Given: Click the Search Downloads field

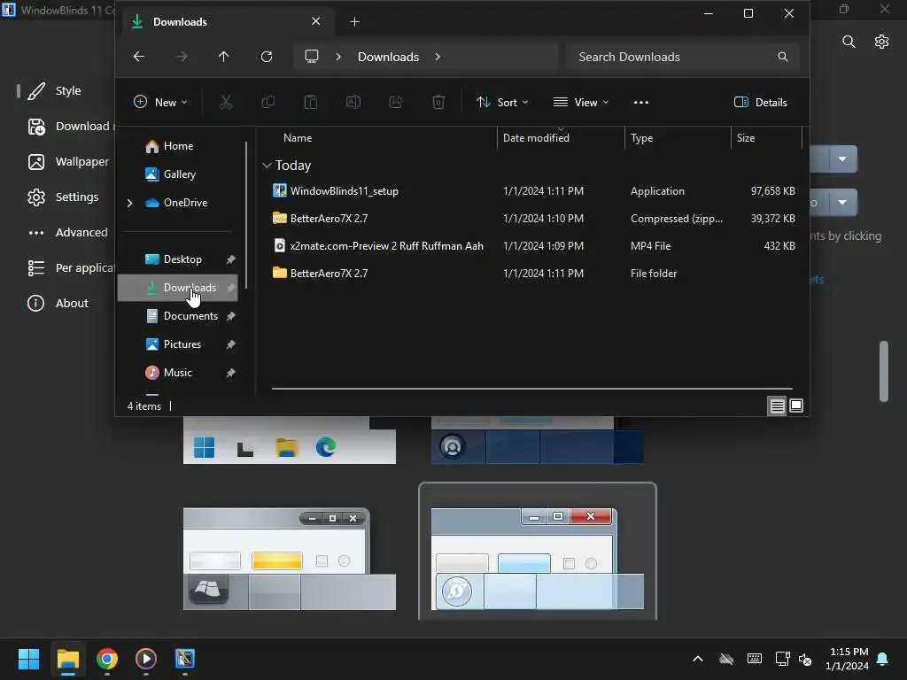Looking at the screenshot, I should pyautogui.click(x=683, y=57).
